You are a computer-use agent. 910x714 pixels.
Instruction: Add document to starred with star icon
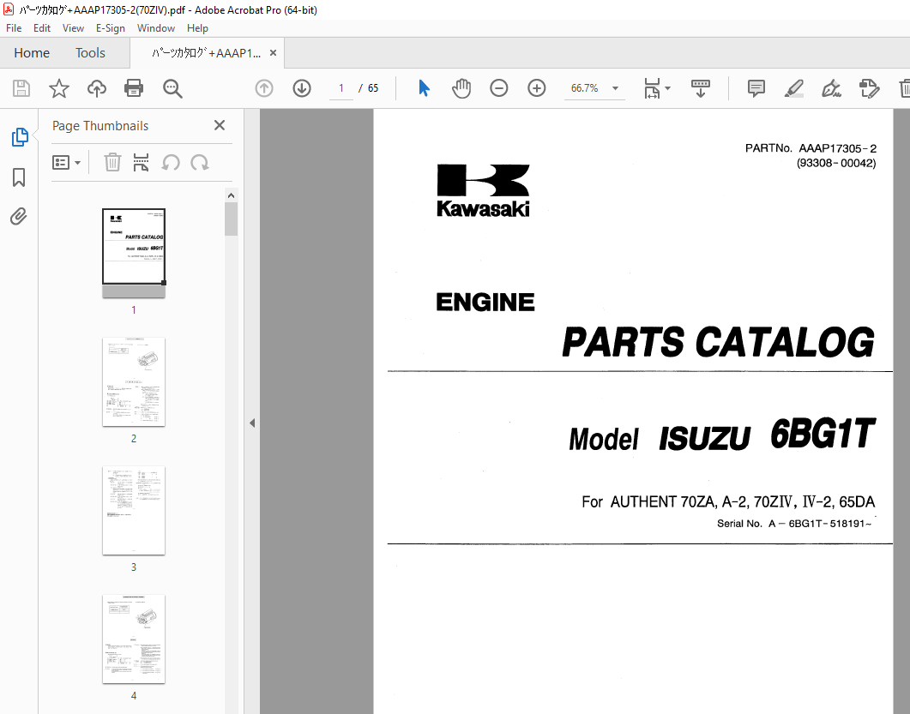pos(58,89)
